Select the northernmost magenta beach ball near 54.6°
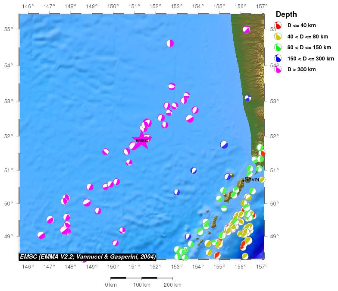The width and height of the screenshot is (338, 291). point(170,43)
